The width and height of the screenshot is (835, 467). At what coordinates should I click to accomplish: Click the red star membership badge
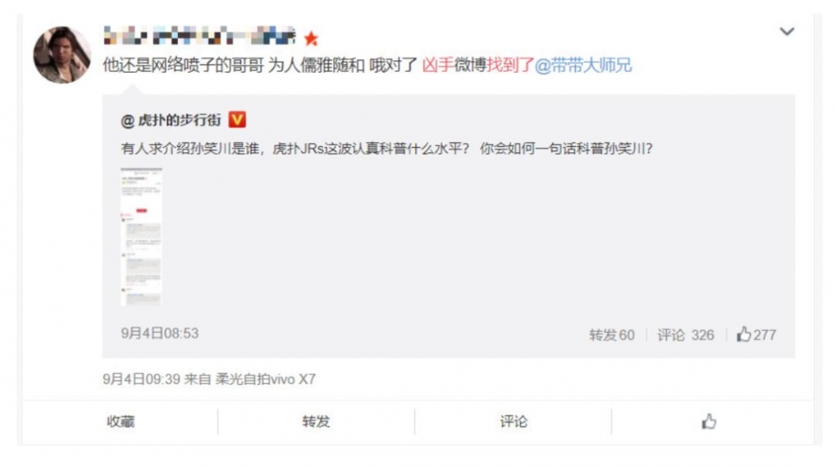coord(311,38)
